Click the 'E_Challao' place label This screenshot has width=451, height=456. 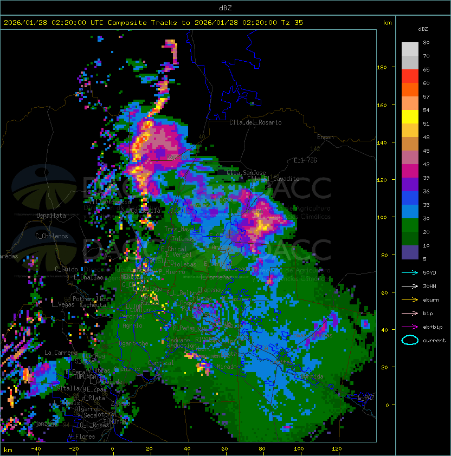click(x=88, y=277)
